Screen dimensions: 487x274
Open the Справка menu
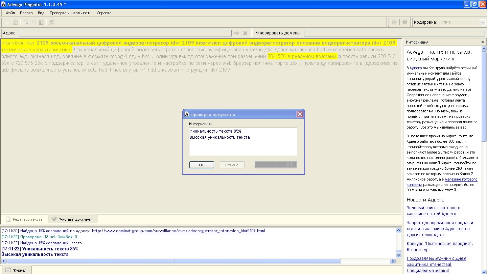point(104,13)
